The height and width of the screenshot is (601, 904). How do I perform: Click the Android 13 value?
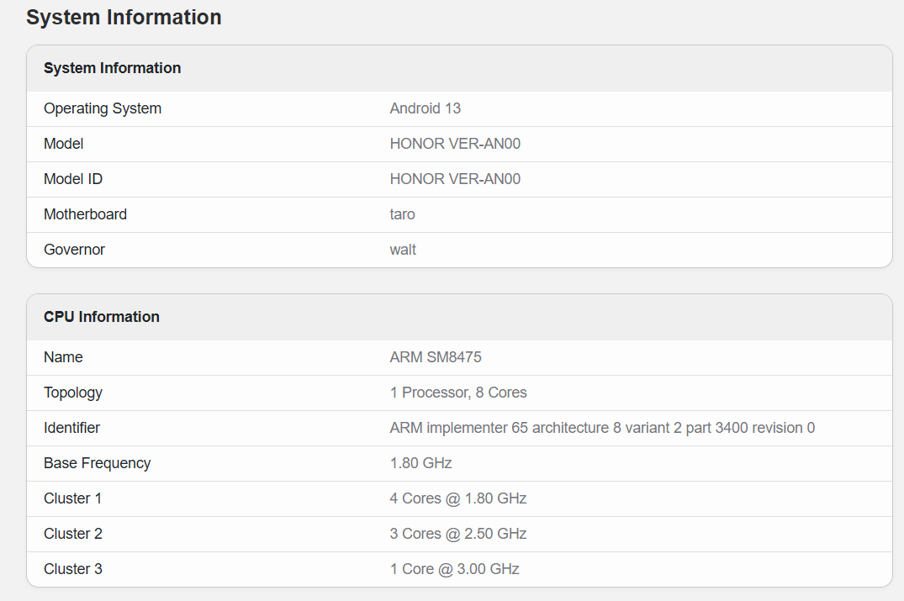pyautogui.click(x=425, y=108)
